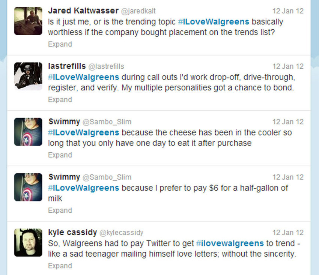Open #ILoveWalgreens hashtag in Jared's tweet
This screenshot has height=275, width=319.
click(214, 22)
